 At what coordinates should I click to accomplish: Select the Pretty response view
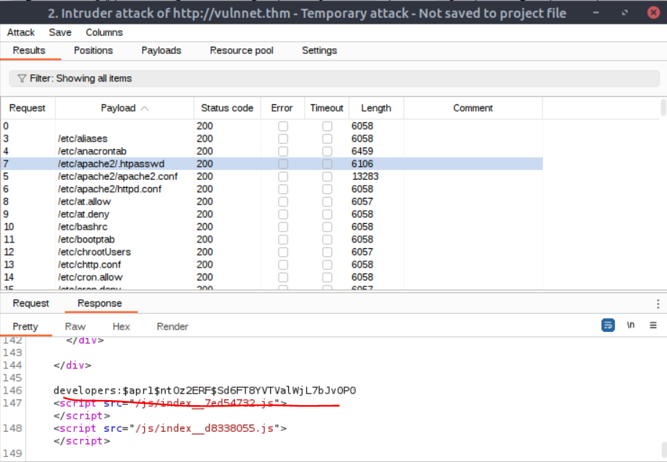(25, 327)
